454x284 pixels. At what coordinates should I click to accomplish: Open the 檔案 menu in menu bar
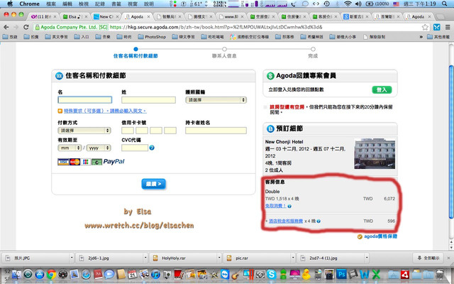[50, 4]
